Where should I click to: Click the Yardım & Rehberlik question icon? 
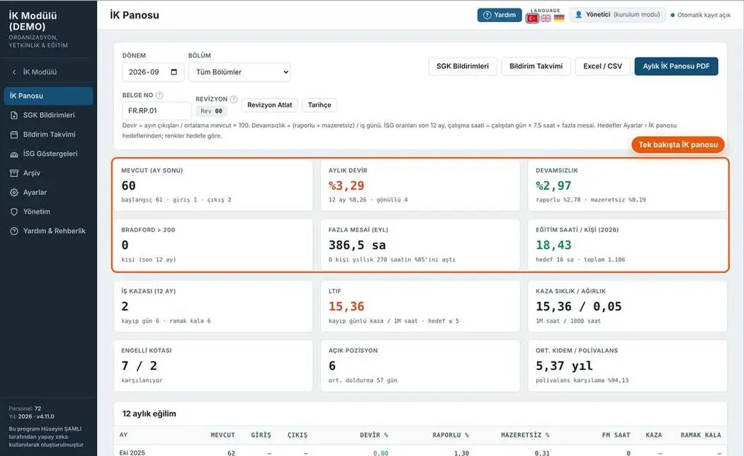click(14, 231)
